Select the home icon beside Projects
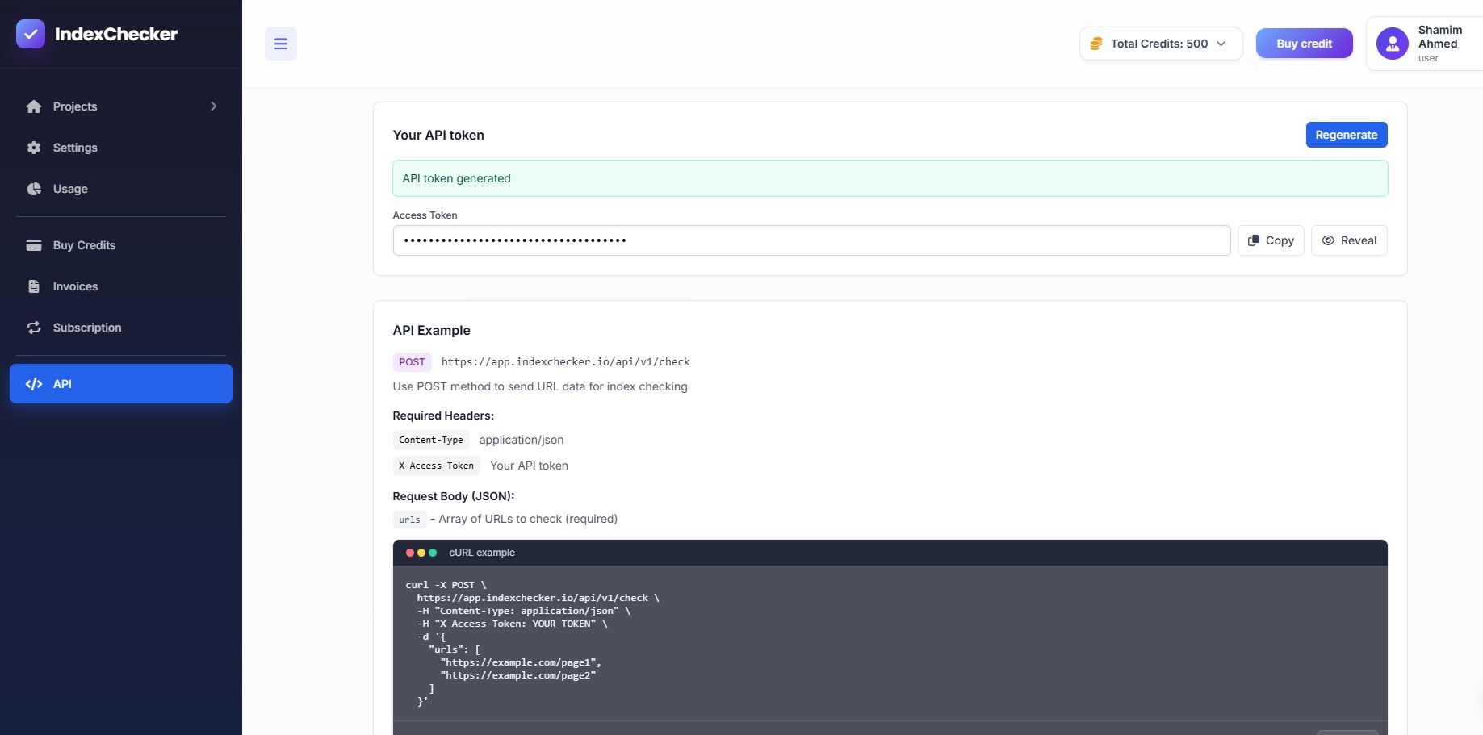Screen dimensions: 1483x735 34,106
